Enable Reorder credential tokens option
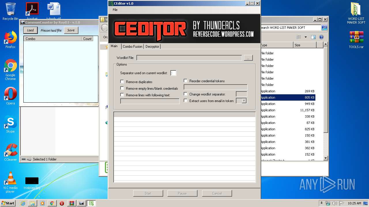Screen dimensions: 369x207 pos(185,81)
